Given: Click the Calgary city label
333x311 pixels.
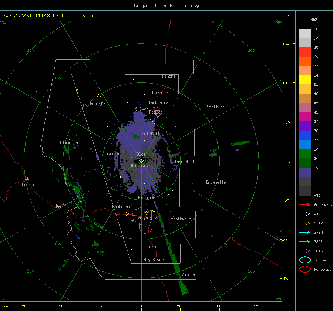Looking at the screenshot, I should click(144, 217).
